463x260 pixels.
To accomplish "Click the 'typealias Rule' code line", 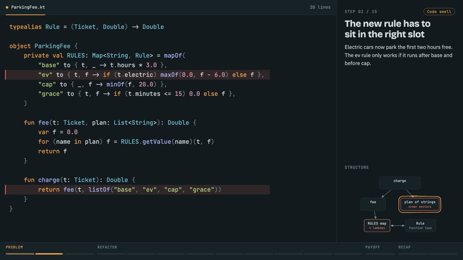I will 86,27.
